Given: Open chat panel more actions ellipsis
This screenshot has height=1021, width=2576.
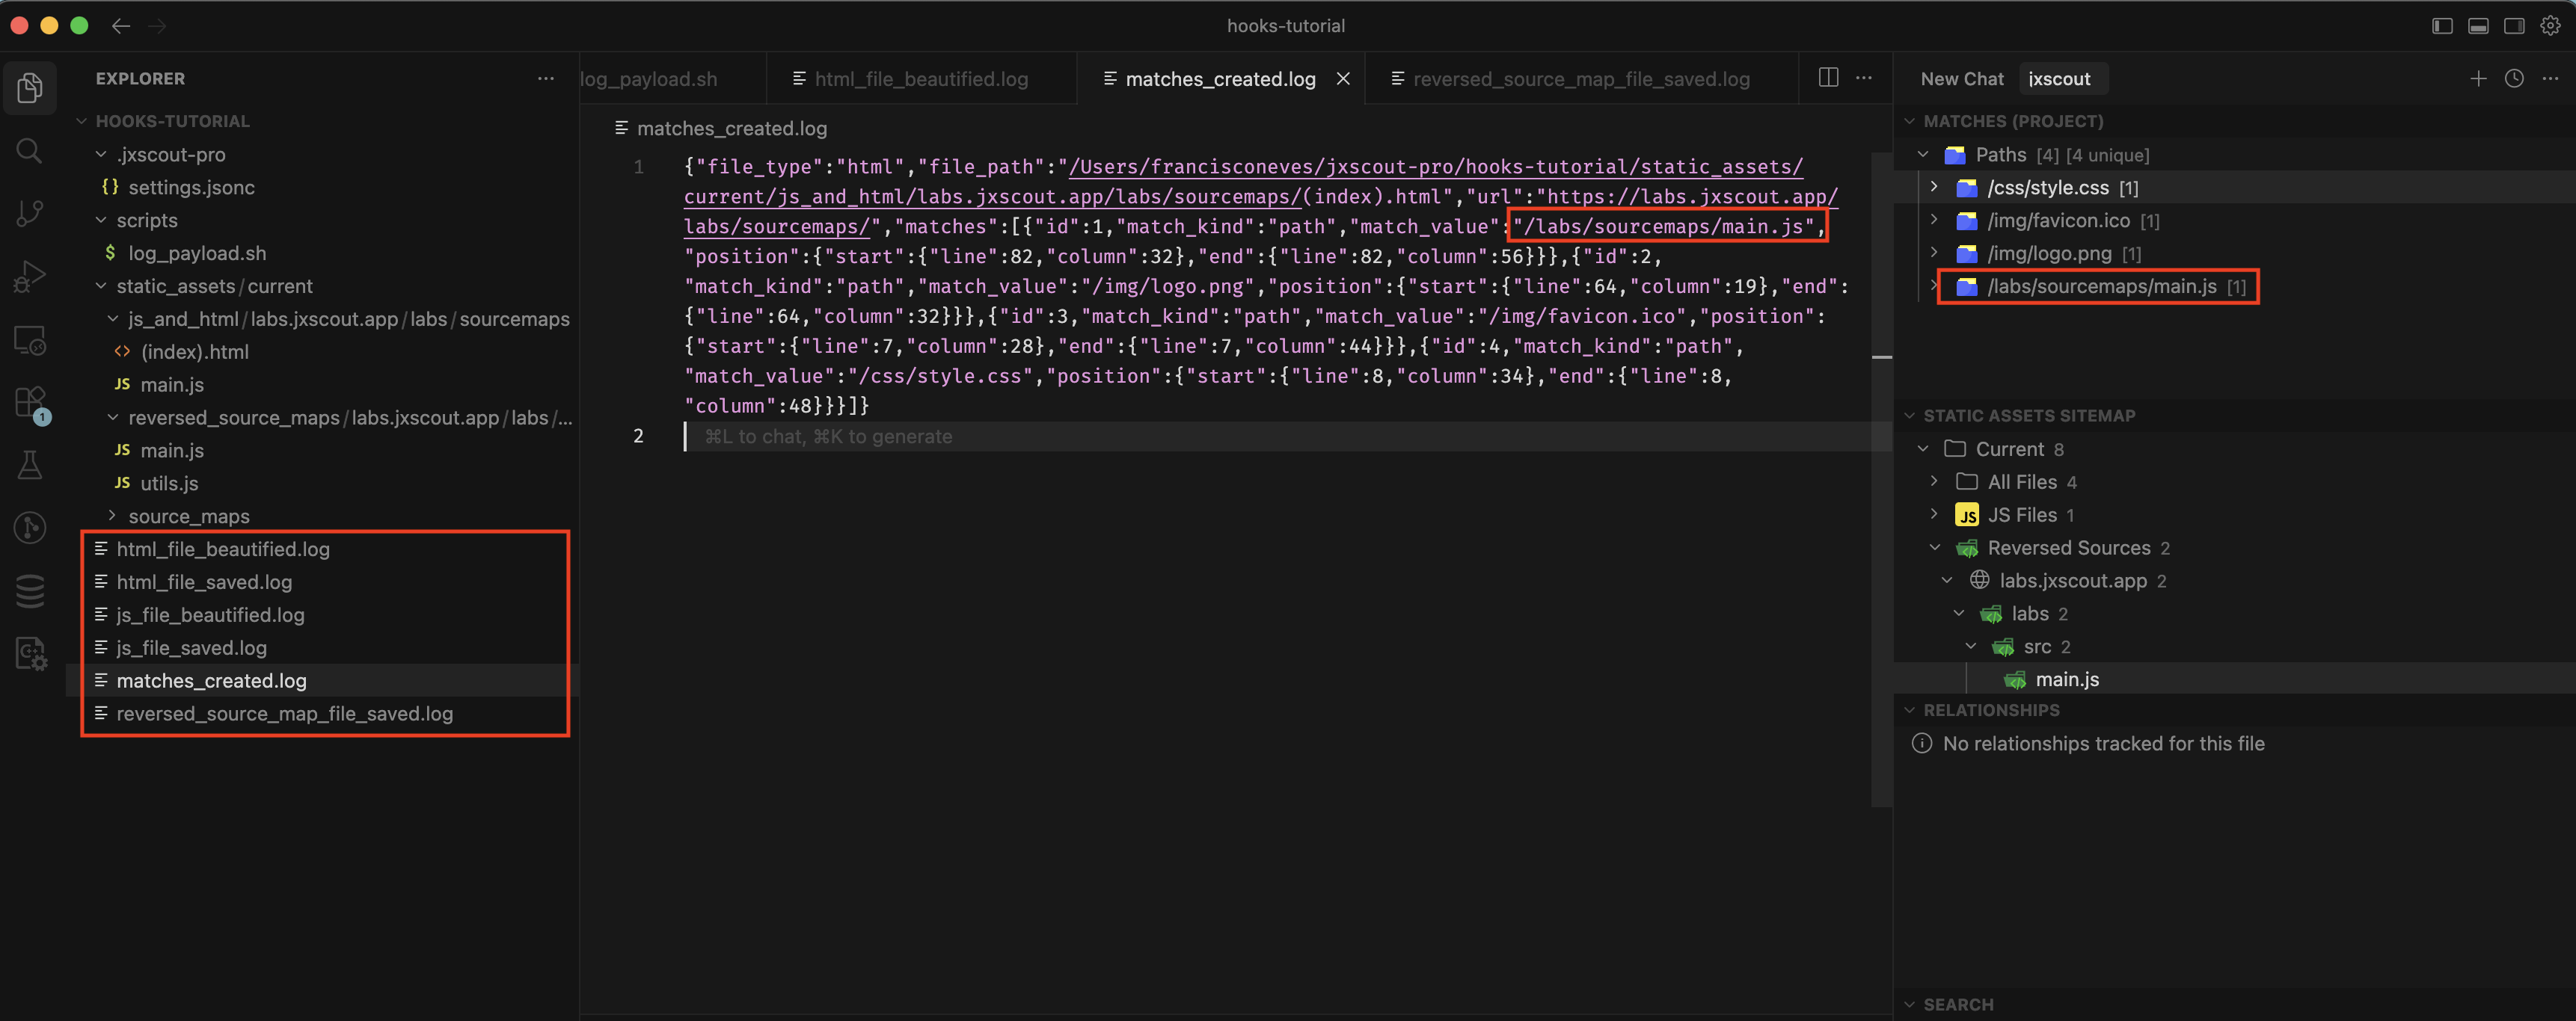Looking at the screenshot, I should pyautogui.click(x=2550, y=78).
